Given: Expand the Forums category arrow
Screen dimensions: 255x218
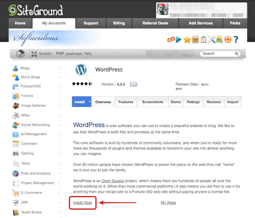Looking at the screenshot, I should click(59, 96).
